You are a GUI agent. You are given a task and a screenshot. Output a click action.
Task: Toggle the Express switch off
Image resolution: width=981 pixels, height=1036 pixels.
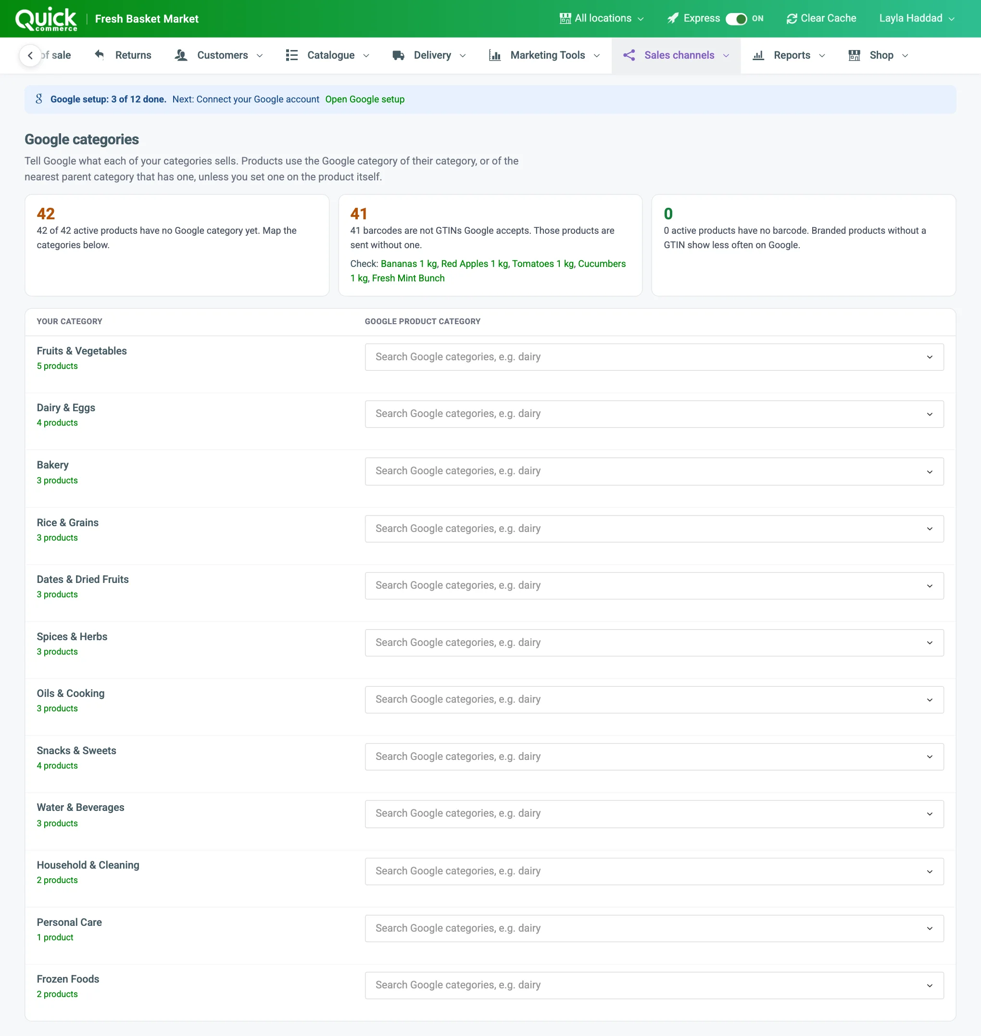click(x=736, y=19)
